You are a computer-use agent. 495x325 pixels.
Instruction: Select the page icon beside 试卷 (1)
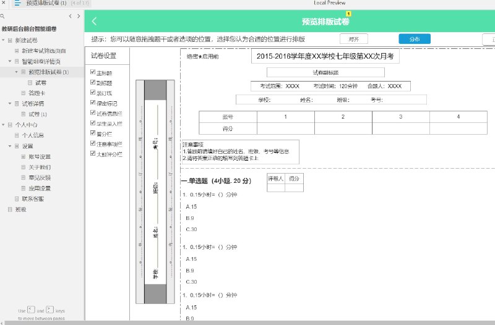(x=24, y=114)
